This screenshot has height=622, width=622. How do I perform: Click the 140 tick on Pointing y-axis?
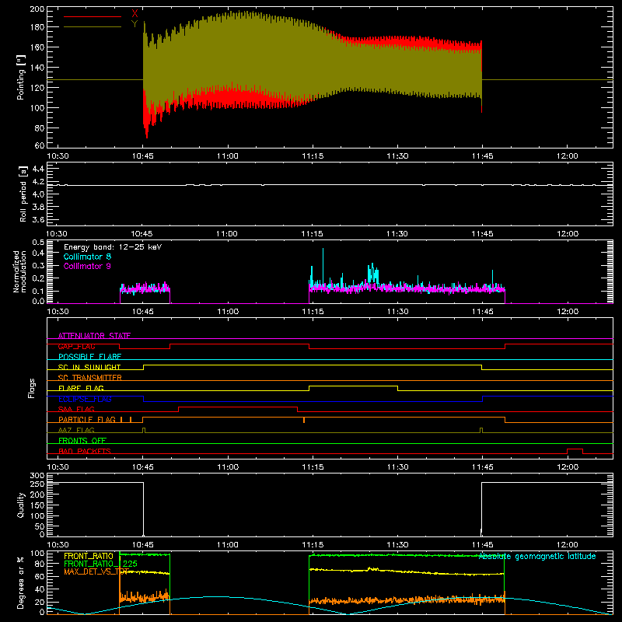37,68
